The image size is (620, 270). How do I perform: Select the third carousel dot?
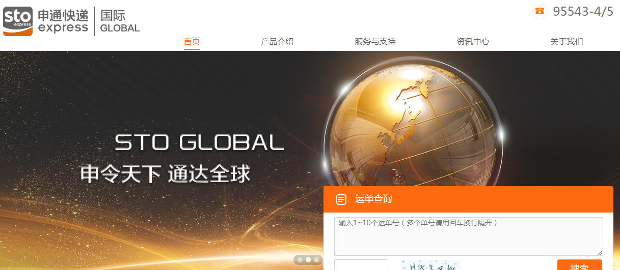coord(316,260)
